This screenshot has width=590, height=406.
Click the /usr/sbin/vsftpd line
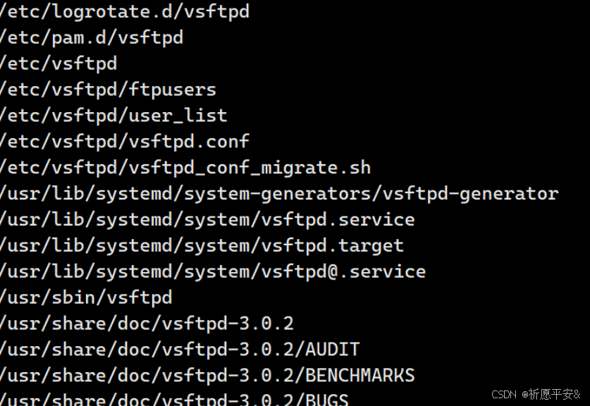pos(86,297)
